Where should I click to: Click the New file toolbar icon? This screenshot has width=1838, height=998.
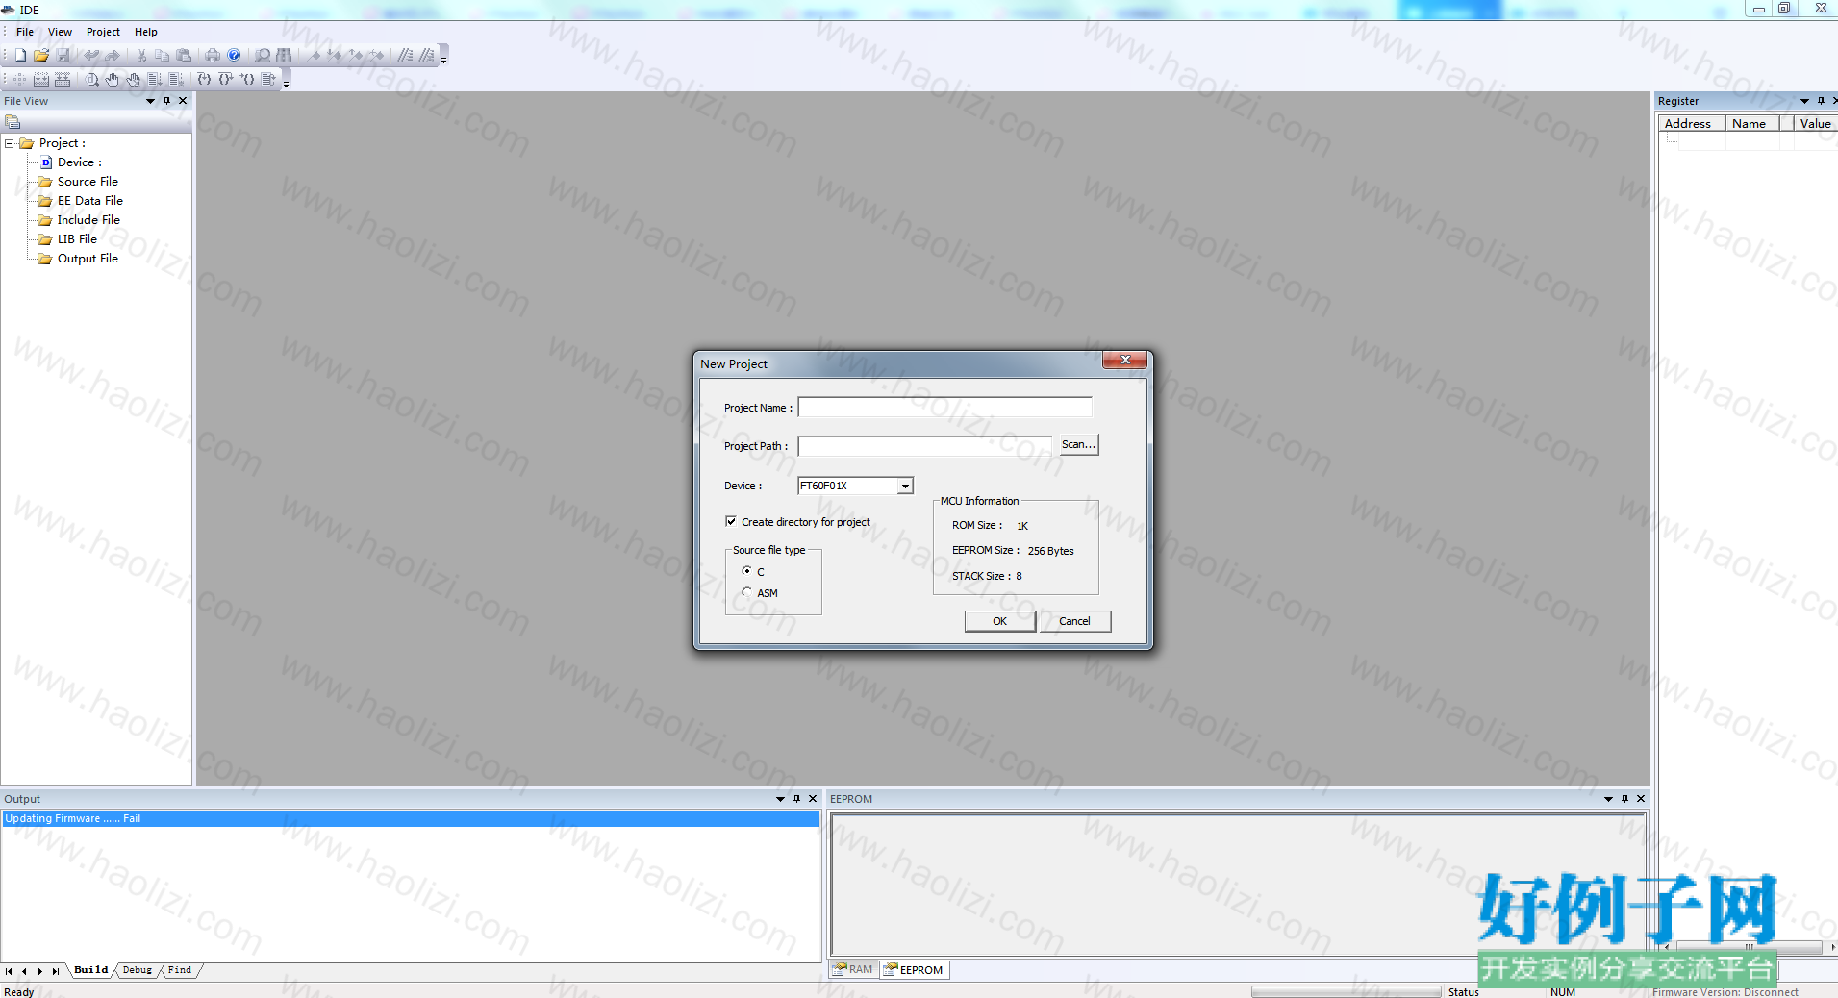click(20, 56)
